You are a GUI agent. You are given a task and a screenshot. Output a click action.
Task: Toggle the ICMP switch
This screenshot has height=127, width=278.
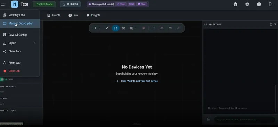click(x=2, y=79)
